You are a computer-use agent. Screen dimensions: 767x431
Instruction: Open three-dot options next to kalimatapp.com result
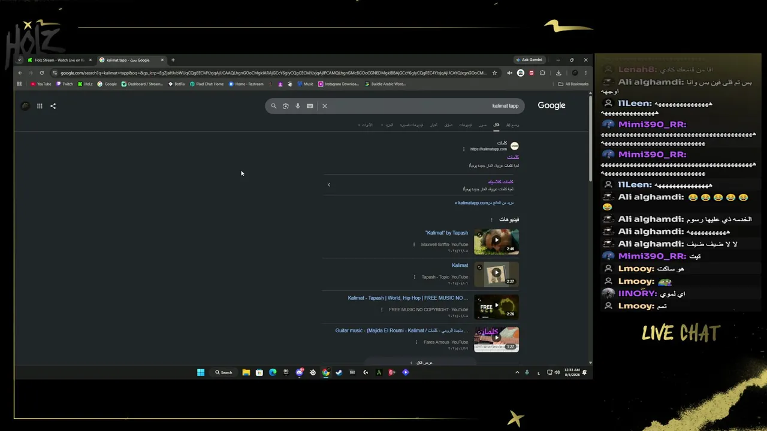tap(464, 149)
